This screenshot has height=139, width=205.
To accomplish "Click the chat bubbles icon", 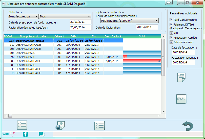I will (x=42, y=134).
